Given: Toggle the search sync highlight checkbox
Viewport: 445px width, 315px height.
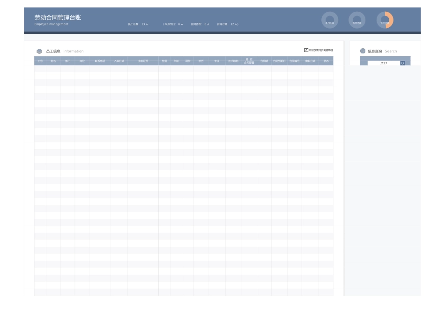Looking at the screenshot, I should (306, 50).
